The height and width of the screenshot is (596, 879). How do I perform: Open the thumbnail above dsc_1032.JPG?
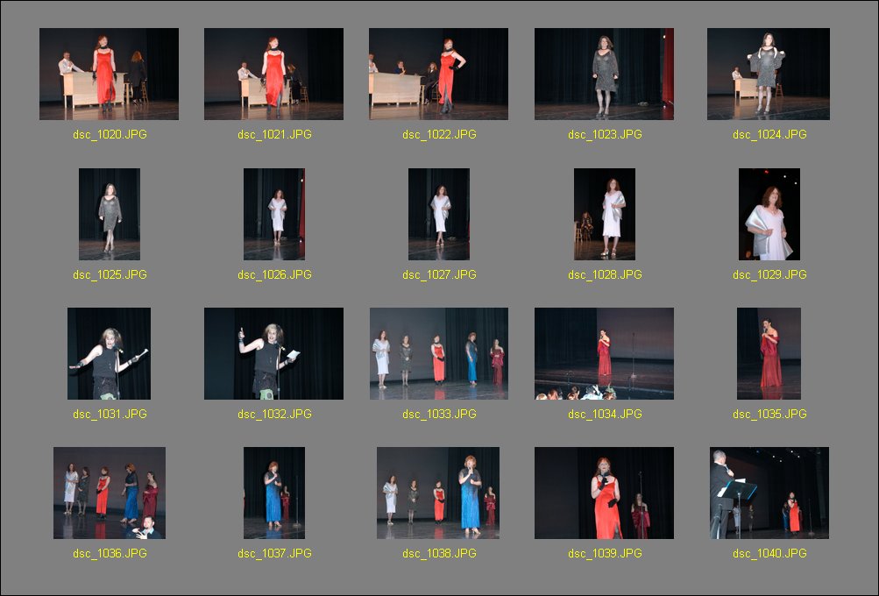click(273, 354)
